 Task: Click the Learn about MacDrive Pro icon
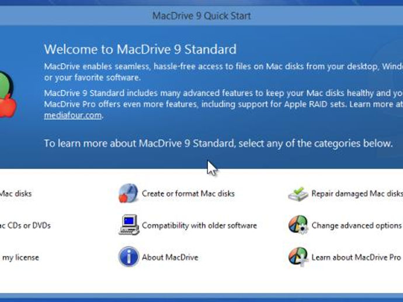pyautogui.click(x=298, y=257)
